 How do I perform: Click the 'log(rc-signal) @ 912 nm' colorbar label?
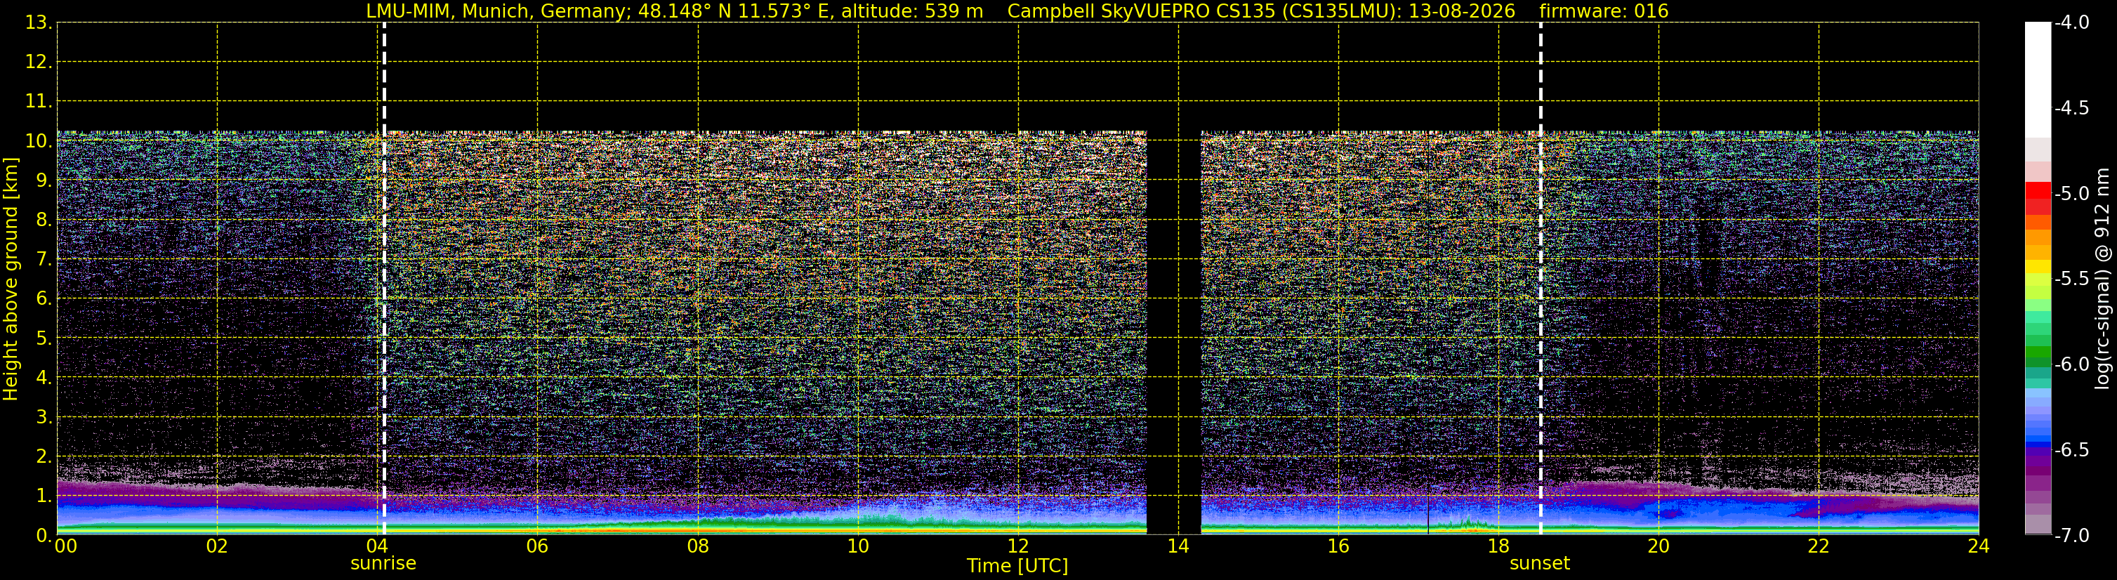pyautogui.click(x=2103, y=279)
